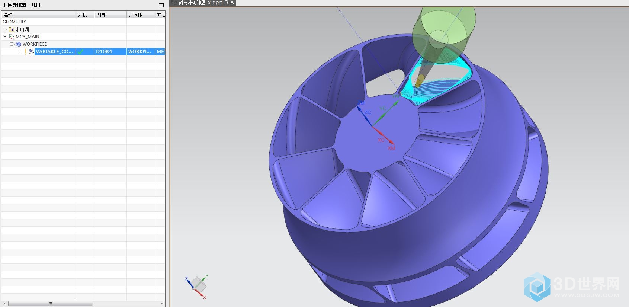Click the yellow warning status mark
Screen dimensions: 629x307
(26, 51)
